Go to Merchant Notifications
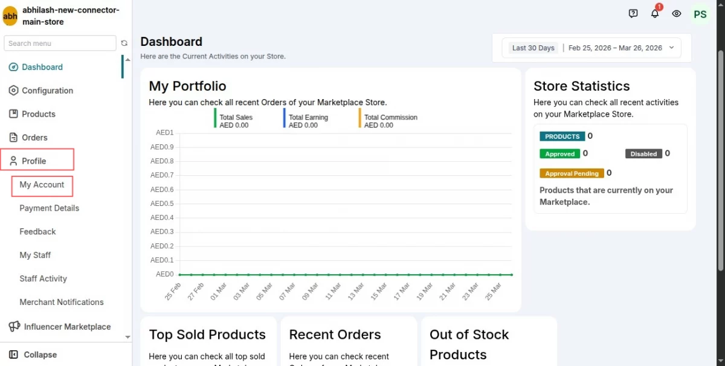This screenshot has height=366, width=725. 62,303
